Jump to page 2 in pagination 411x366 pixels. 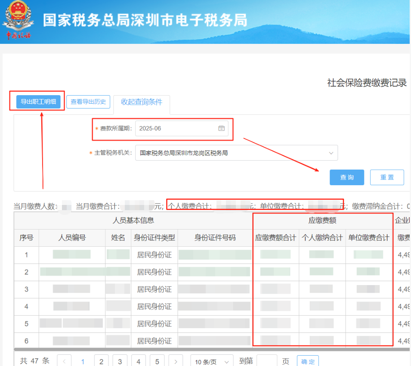click(x=102, y=362)
